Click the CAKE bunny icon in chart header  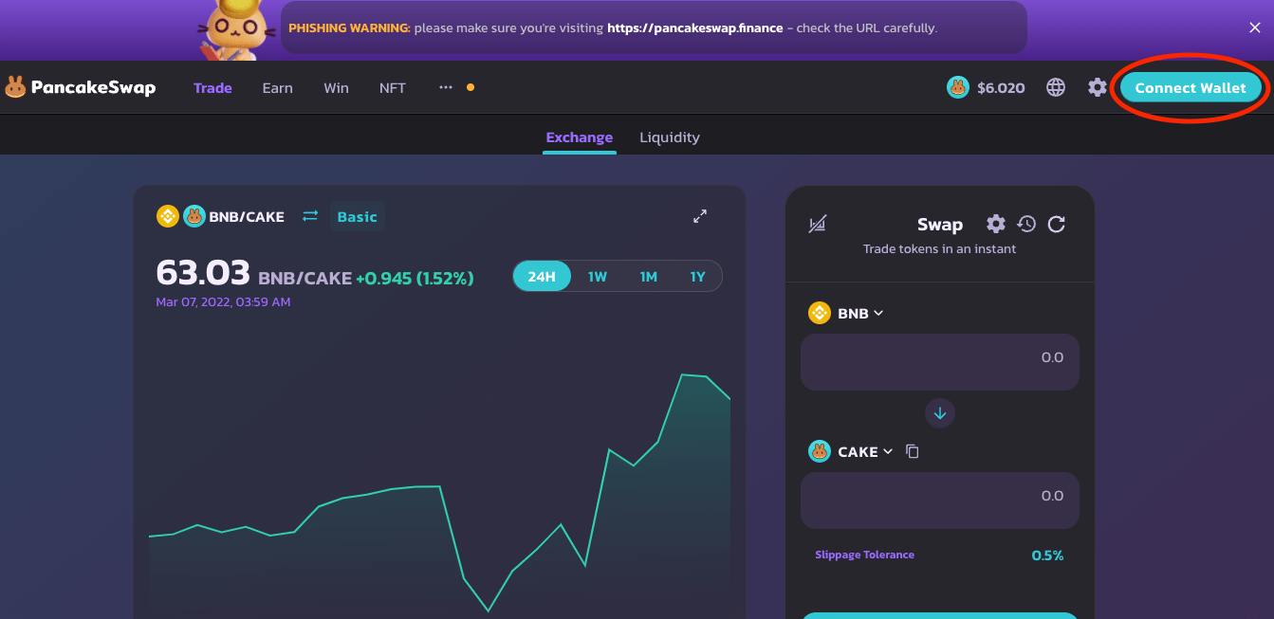[194, 216]
